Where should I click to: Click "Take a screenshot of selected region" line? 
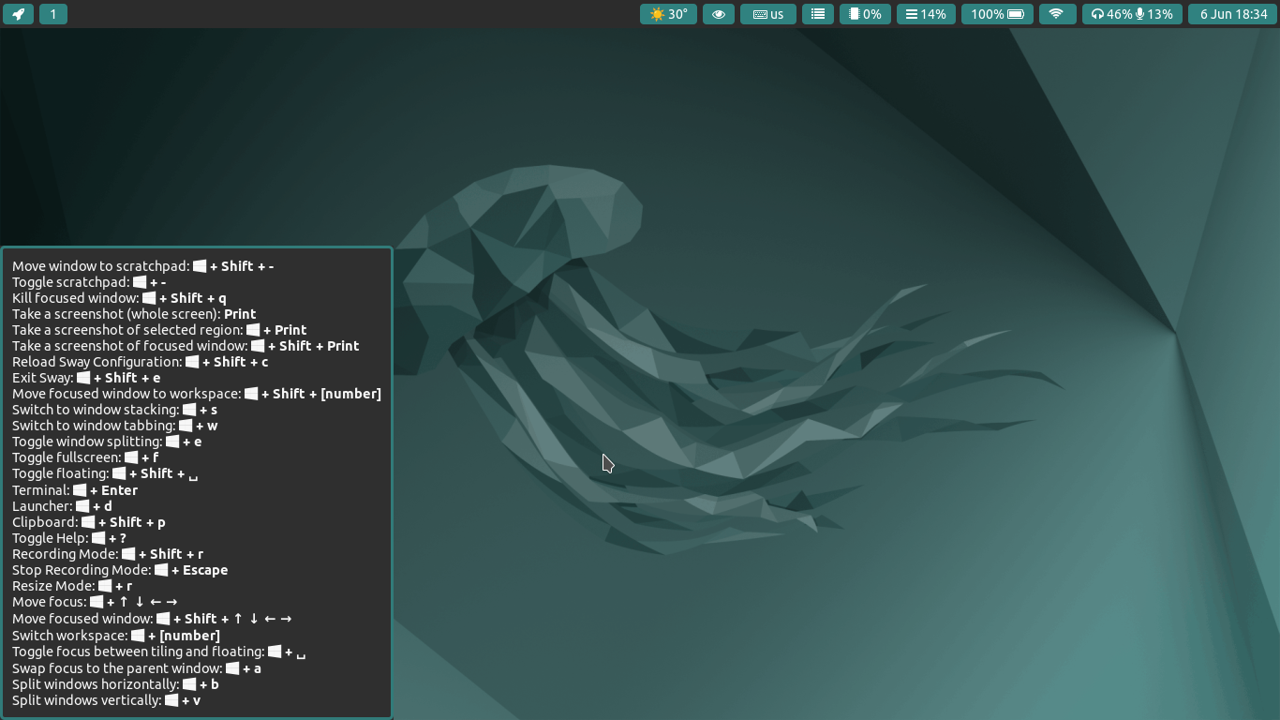(x=159, y=330)
